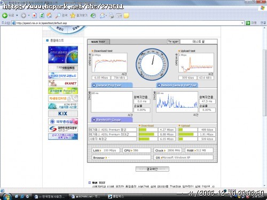Open Favorites with the star icon
The height and width of the screenshot is (200, 267).
(78, 15)
